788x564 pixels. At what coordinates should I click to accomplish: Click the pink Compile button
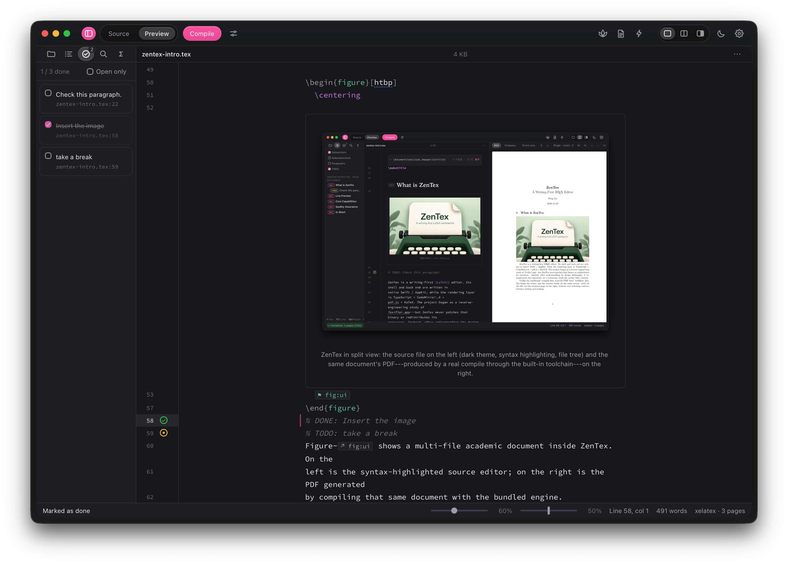tap(202, 34)
